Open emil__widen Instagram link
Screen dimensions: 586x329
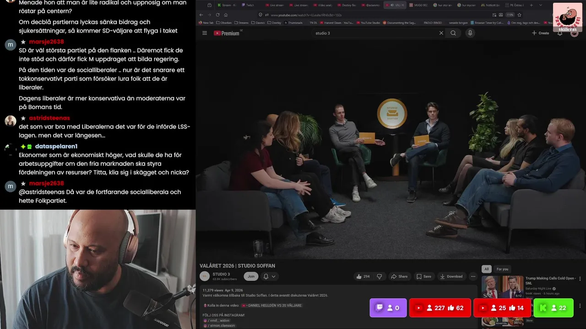217,321
